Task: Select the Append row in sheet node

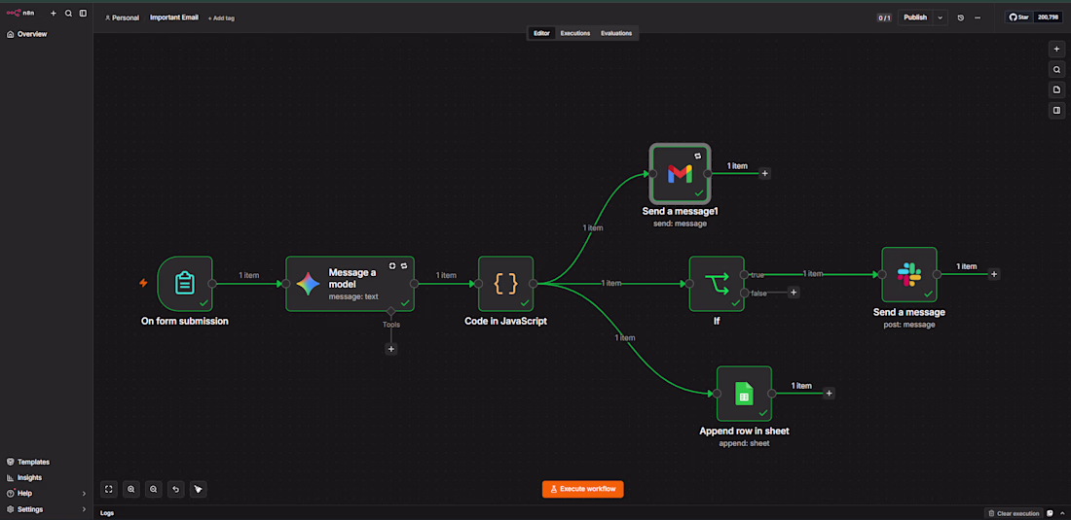Action: click(x=745, y=394)
